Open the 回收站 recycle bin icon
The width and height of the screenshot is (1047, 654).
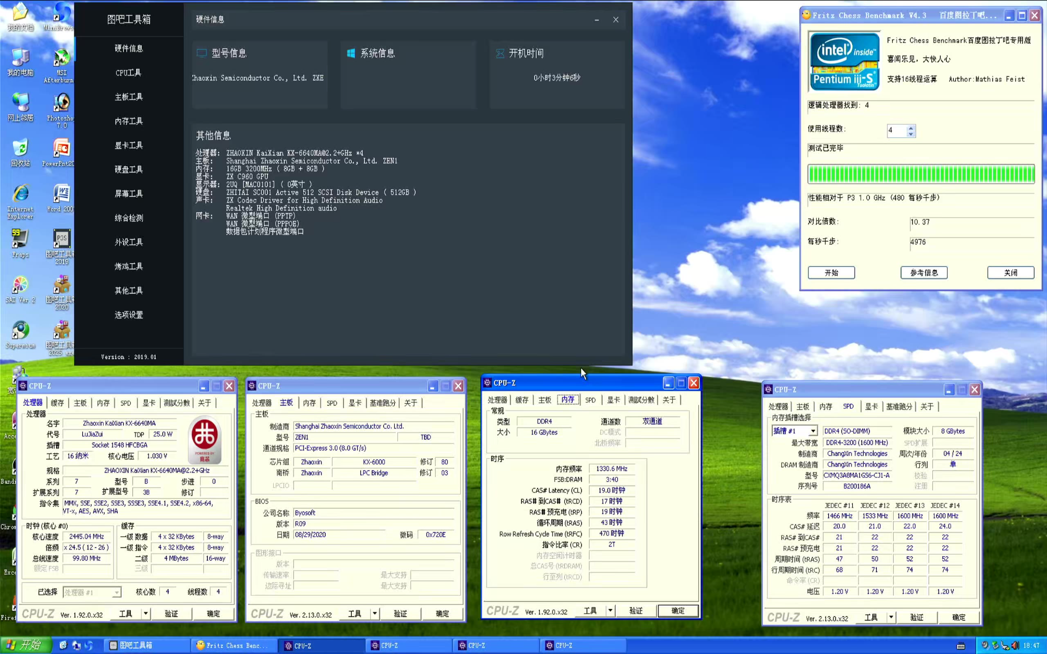20,153
